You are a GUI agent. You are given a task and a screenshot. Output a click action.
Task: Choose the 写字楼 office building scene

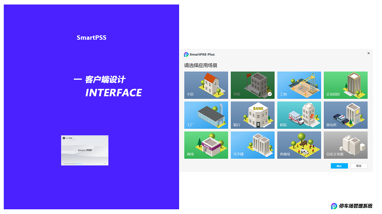(x=252, y=145)
